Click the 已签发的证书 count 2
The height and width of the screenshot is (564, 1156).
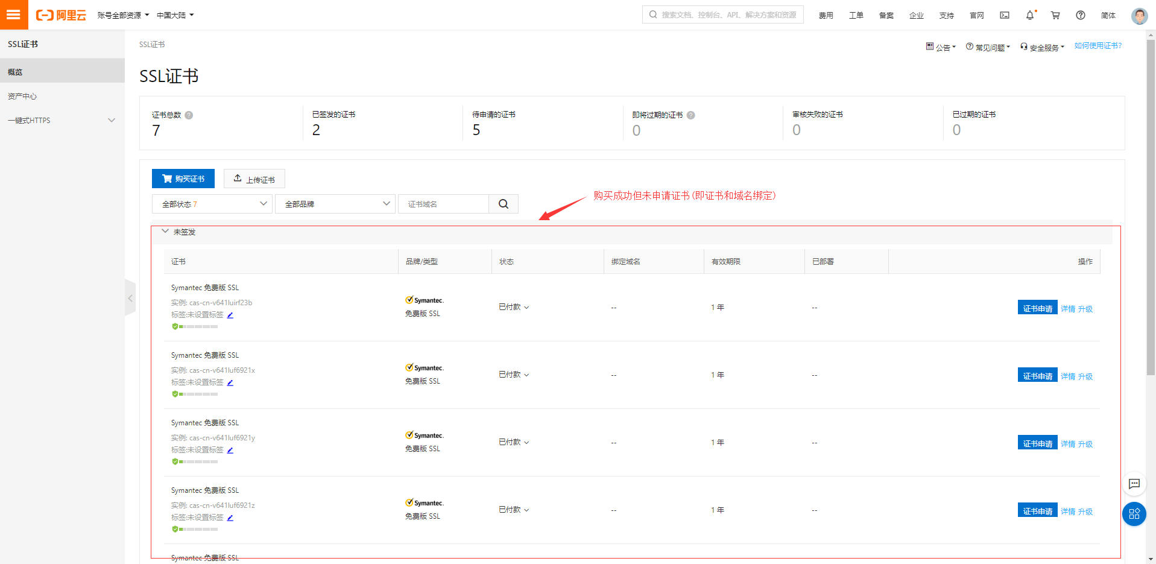coord(316,130)
